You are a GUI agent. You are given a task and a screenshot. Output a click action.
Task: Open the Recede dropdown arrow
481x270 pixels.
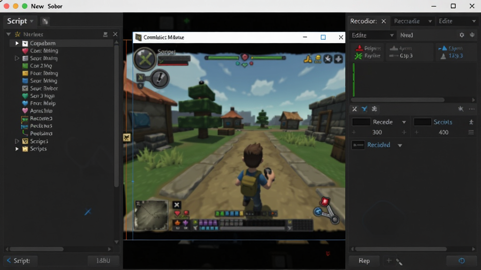coord(404,122)
